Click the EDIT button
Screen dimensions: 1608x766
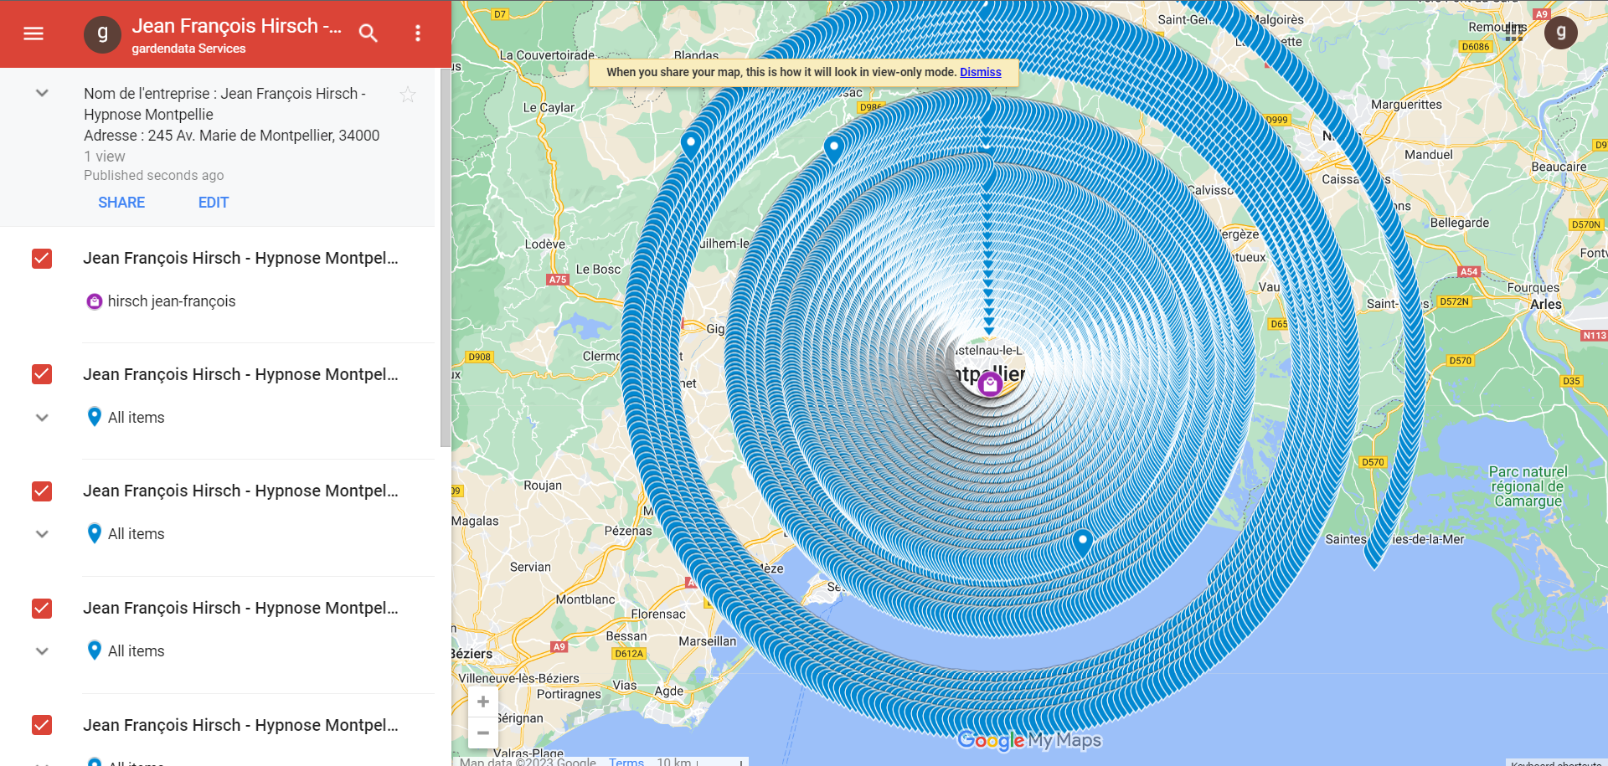(x=214, y=203)
